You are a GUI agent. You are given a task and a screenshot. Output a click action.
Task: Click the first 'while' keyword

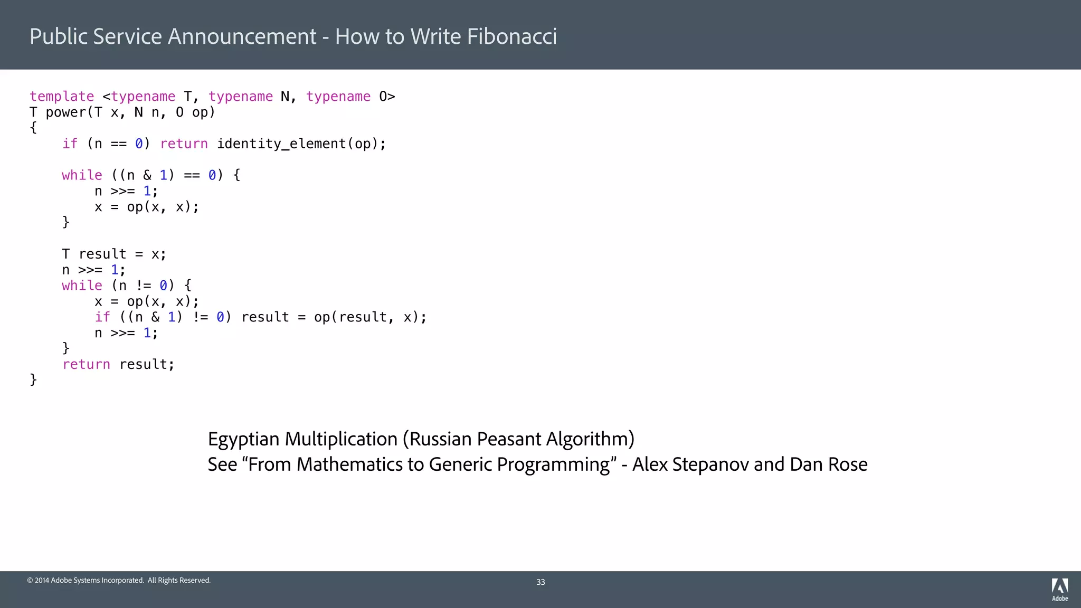(82, 175)
